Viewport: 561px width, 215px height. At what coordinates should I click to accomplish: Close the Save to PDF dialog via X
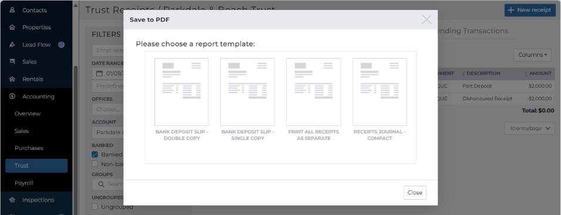coord(426,19)
